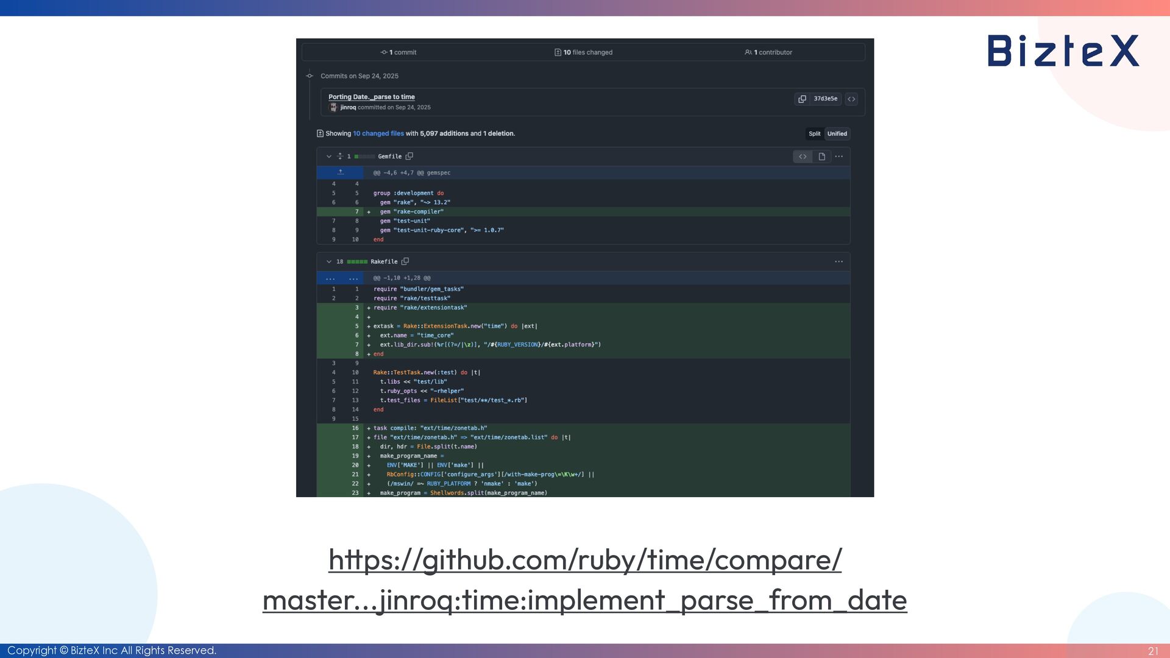Show Gemfile source diff view
Viewport: 1170px width, 658px height.
pyautogui.click(x=803, y=157)
